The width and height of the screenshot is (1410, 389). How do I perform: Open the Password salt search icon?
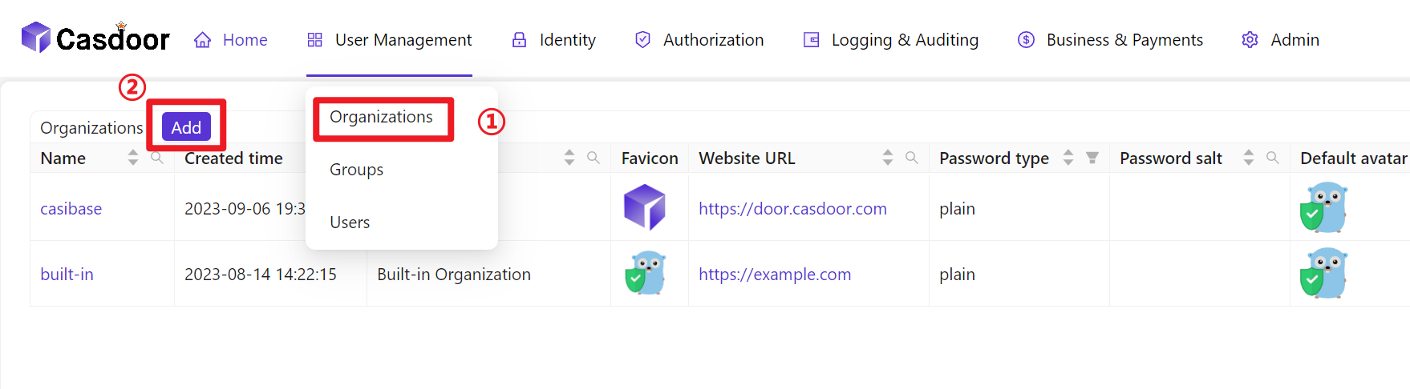(1272, 158)
